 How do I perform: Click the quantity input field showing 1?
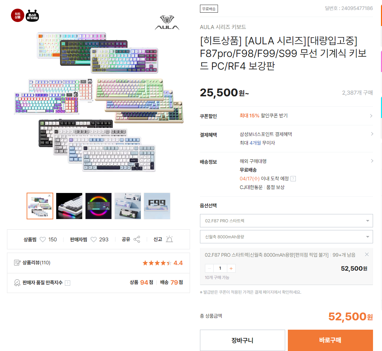tap(220, 268)
